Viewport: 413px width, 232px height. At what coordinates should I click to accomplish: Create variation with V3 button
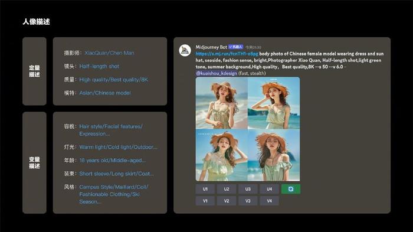248,201
